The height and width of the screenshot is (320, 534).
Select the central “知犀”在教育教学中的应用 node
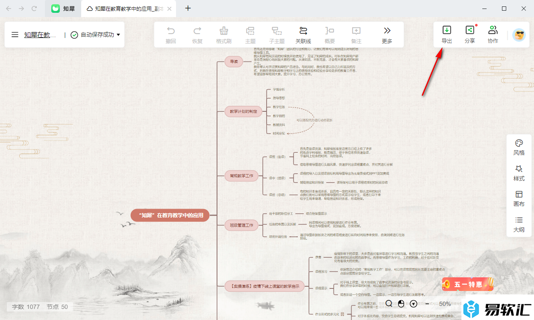[x=170, y=215]
